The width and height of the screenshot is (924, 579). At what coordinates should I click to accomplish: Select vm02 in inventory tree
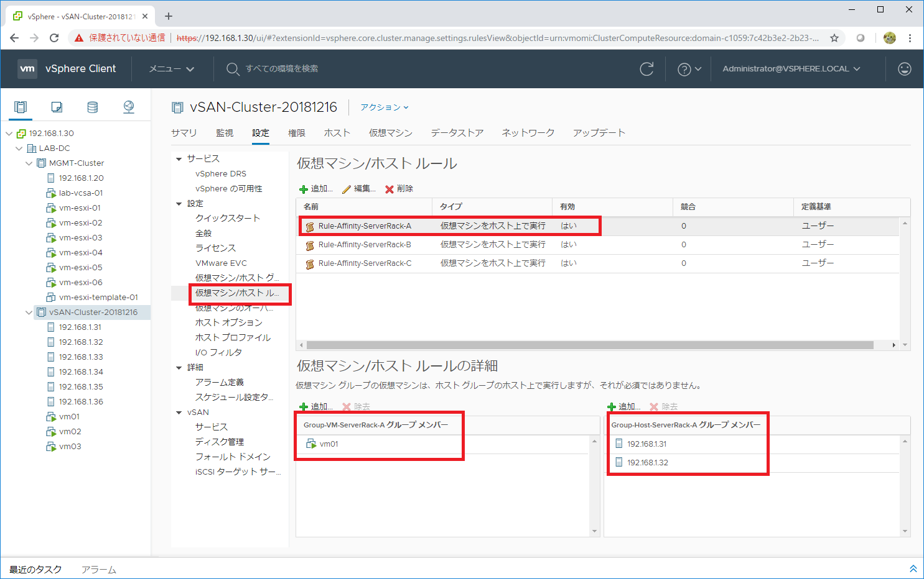[70, 432]
